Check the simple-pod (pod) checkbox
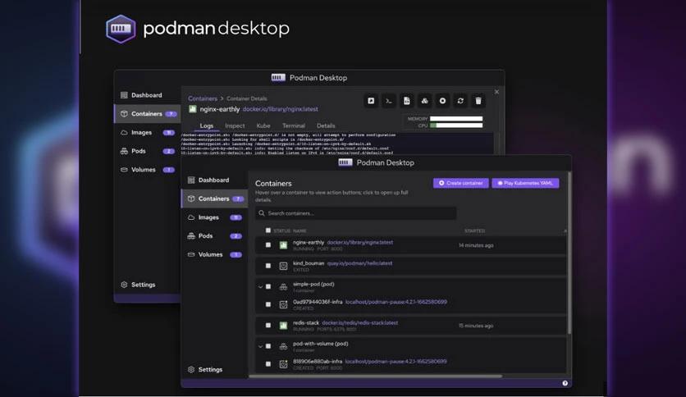The height and width of the screenshot is (397, 686). pyautogui.click(x=268, y=286)
